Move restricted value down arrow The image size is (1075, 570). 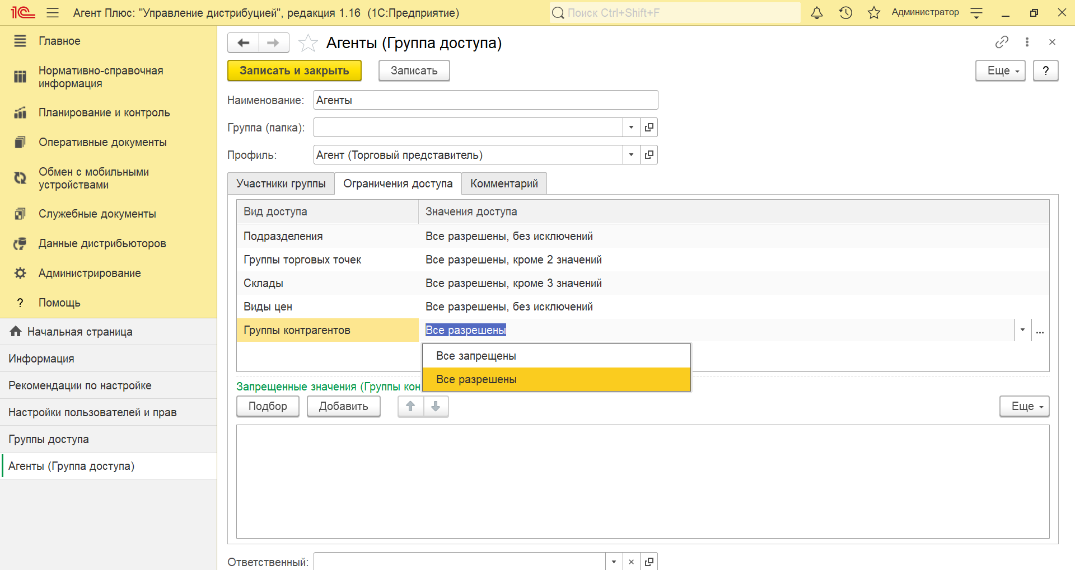pos(436,407)
